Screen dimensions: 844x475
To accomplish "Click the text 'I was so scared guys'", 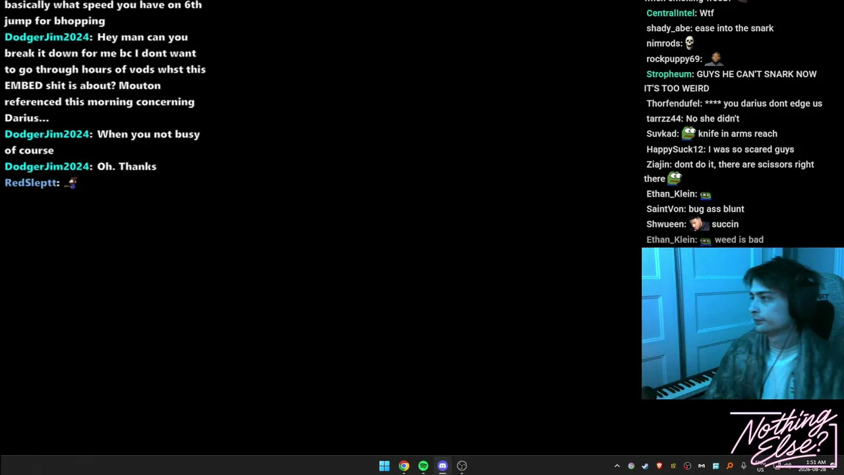I will pyautogui.click(x=751, y=150).
